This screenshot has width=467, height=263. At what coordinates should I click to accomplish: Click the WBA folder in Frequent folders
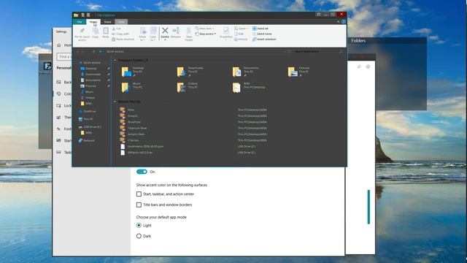tap(249, 88)
